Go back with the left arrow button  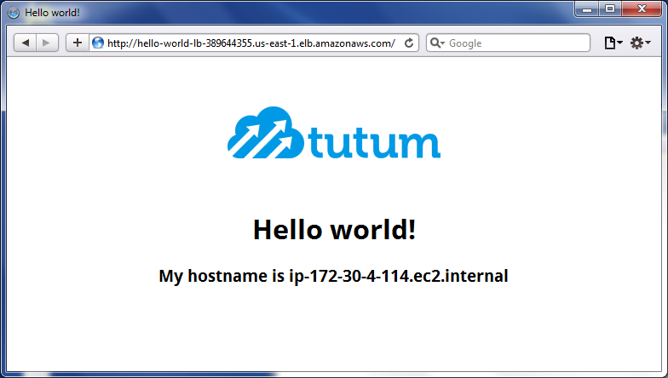coord(26,43)
